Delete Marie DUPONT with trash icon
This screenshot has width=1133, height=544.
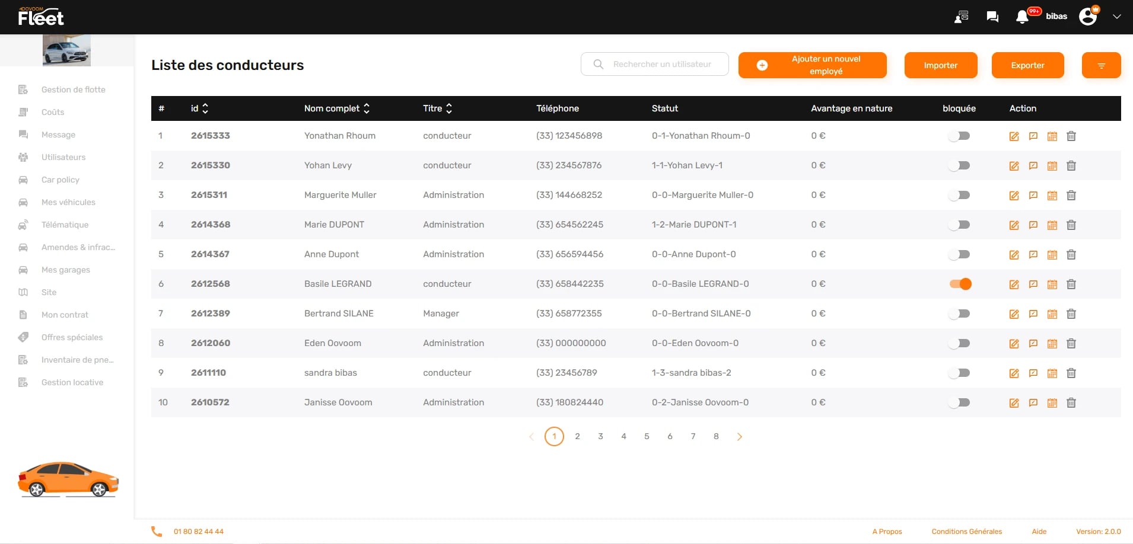click(1071, 225)
